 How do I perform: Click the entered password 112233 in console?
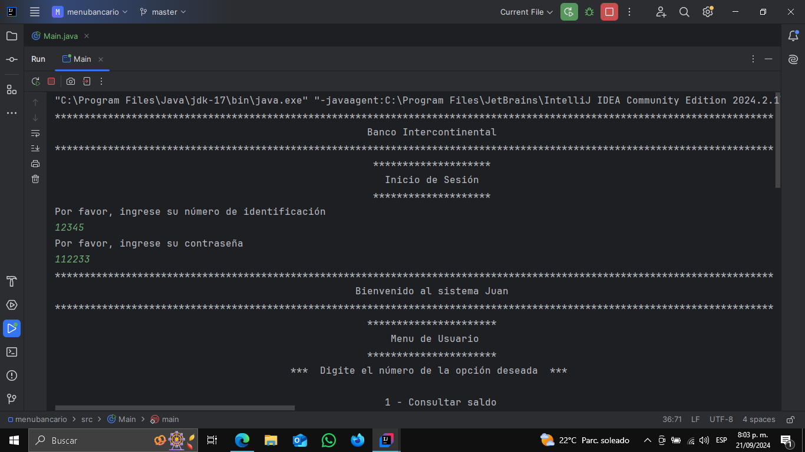coord(72,259)
